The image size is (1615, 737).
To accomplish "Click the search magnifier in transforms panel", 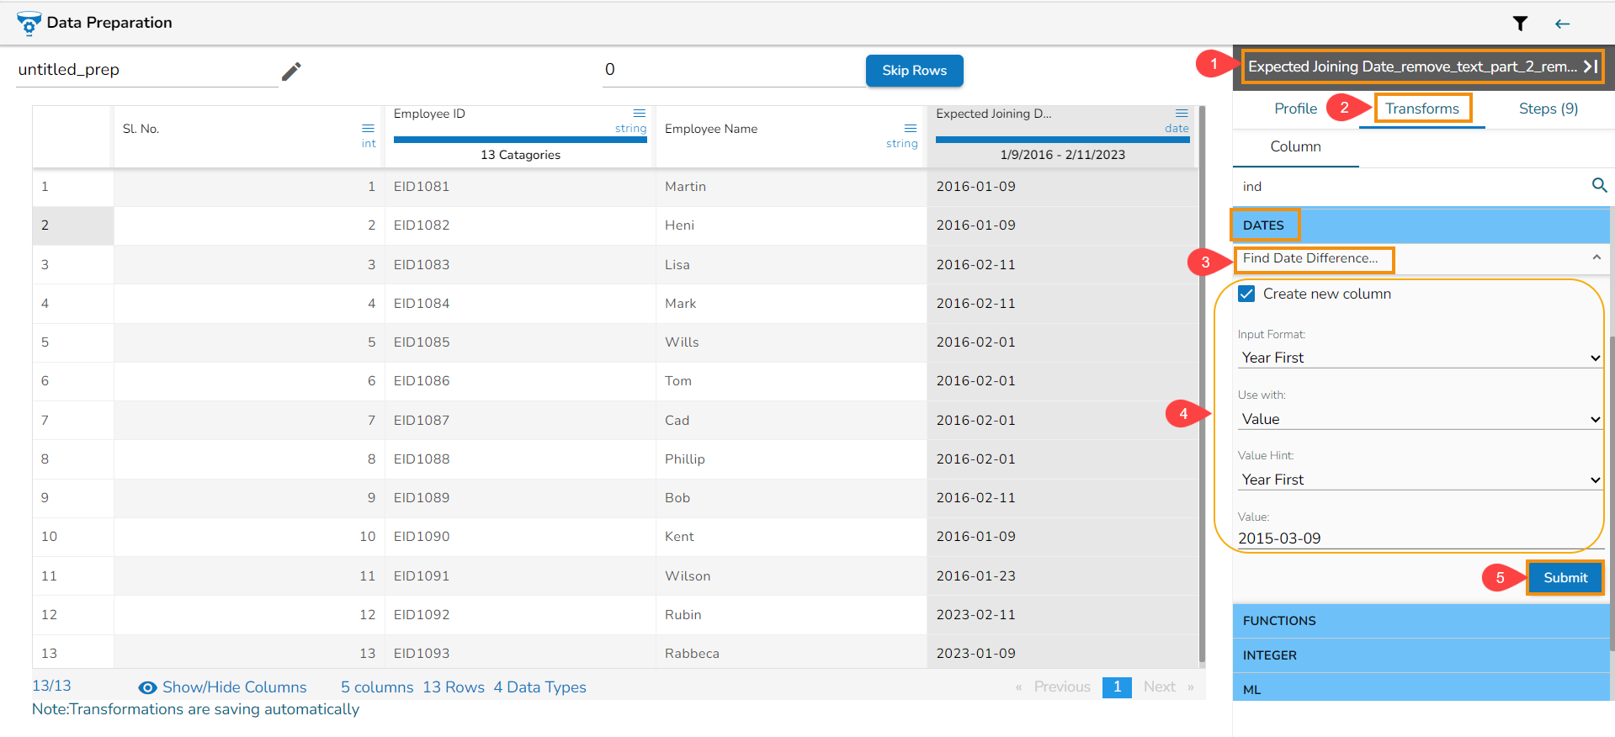I will [1599, 185].
